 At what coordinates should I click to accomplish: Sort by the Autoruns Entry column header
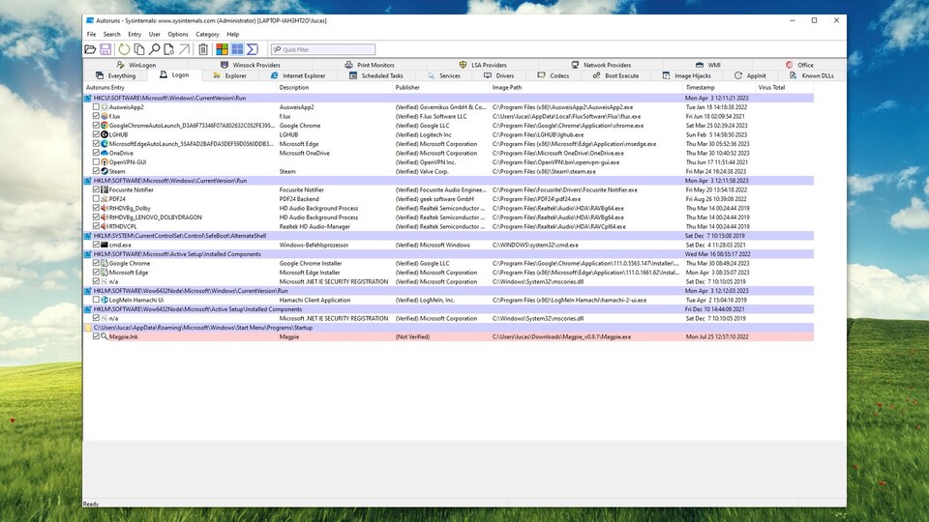(180, 88)
